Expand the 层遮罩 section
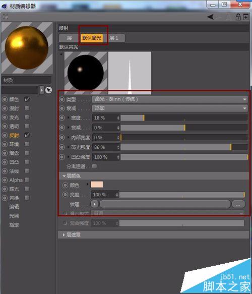This screenshot has width=252, height=294. point(64,235)
